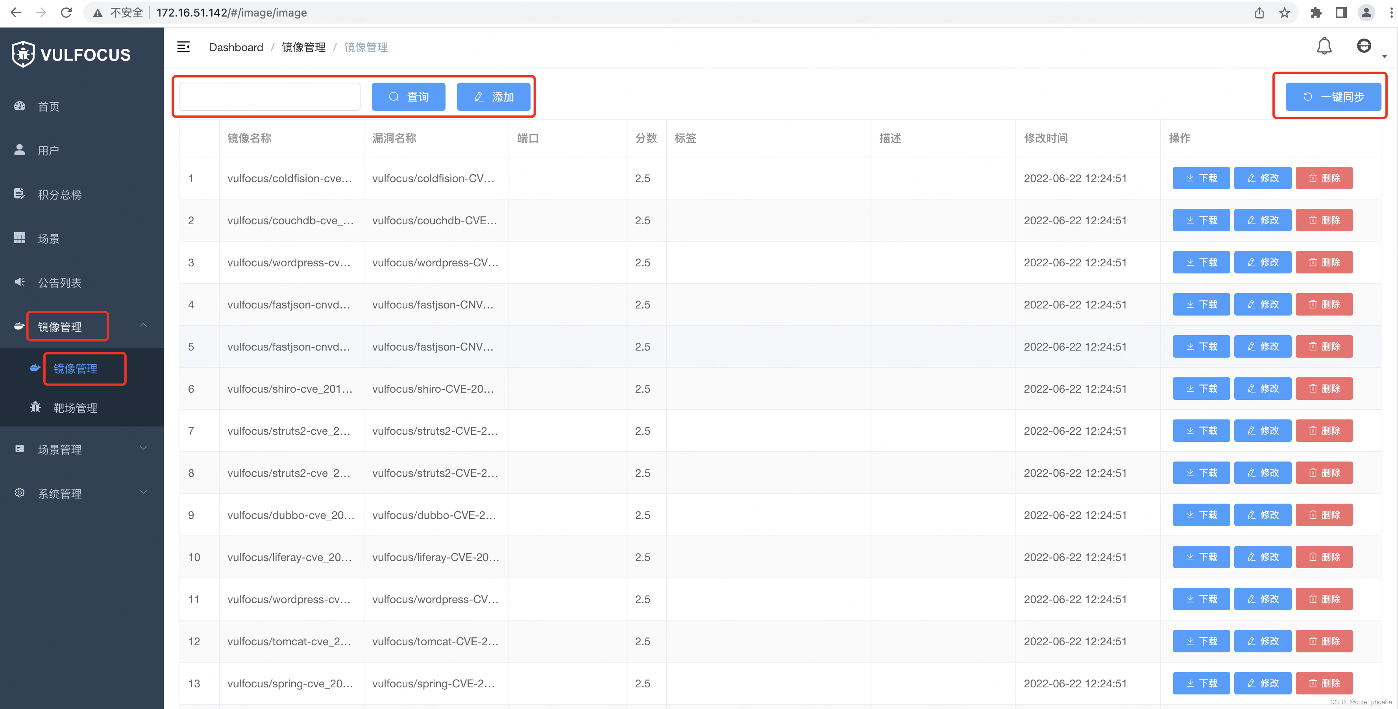Screen dimensions: 1398x709
Task: Collapse the 镜像管理 menu chevron
Action: 143,325
